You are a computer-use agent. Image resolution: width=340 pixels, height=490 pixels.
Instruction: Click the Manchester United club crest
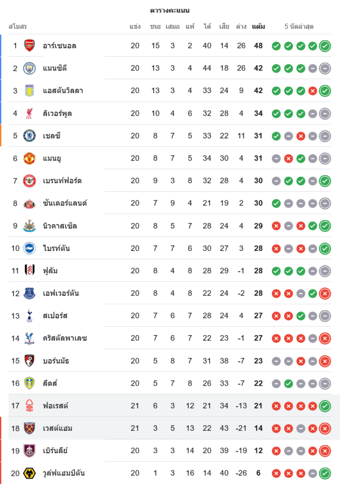(x=29, y=158)
